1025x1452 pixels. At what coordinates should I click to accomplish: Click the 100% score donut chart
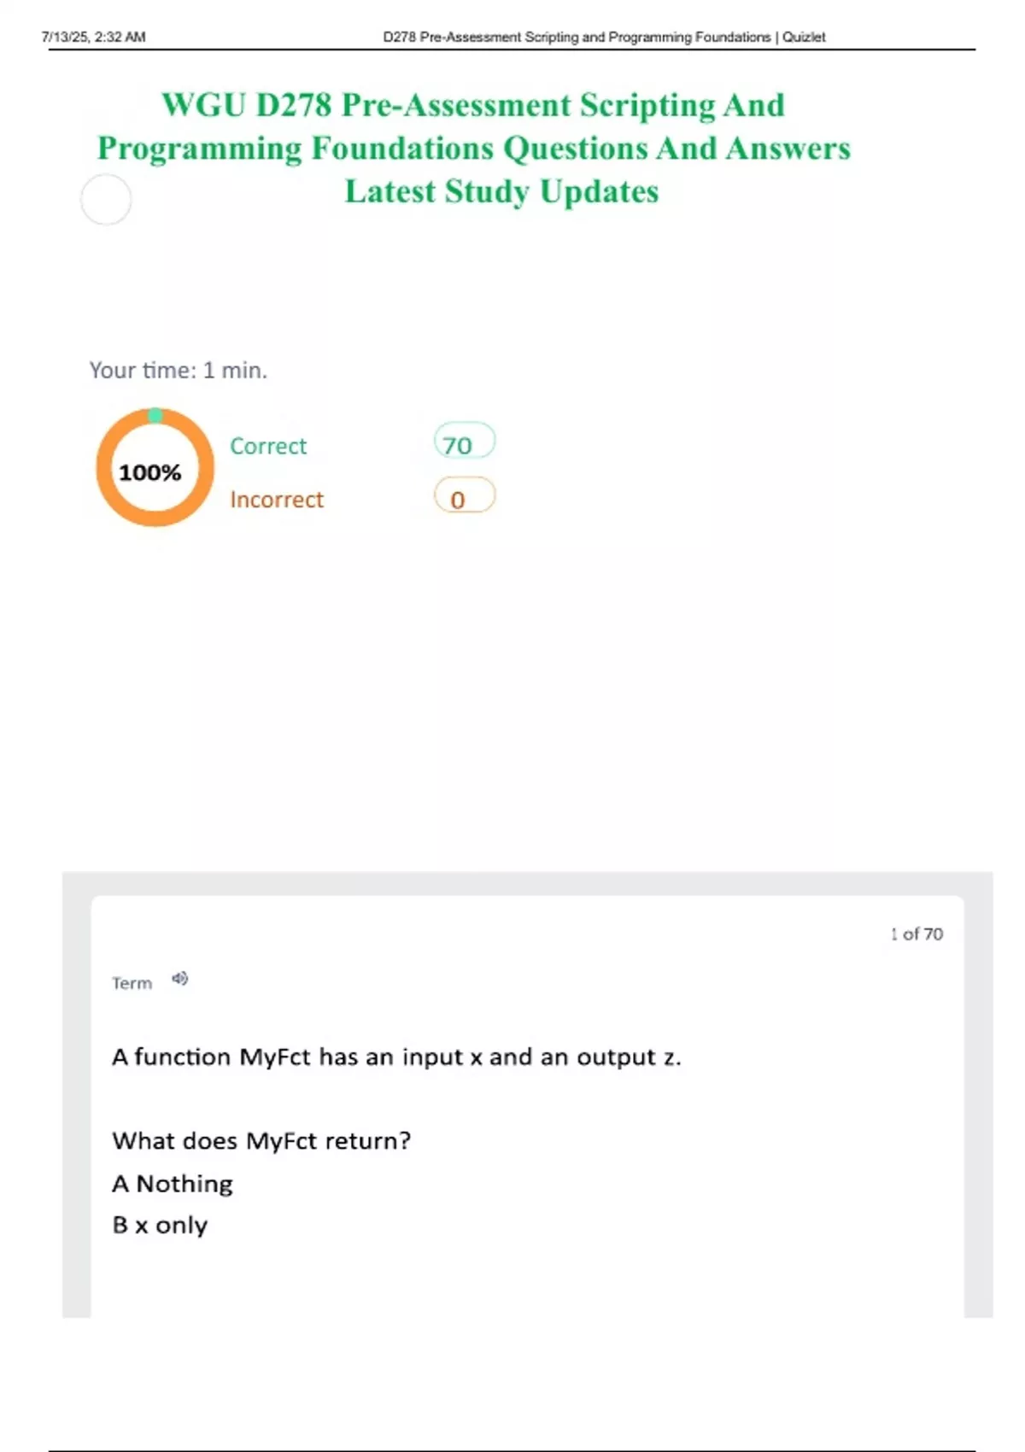click(155, 467)
